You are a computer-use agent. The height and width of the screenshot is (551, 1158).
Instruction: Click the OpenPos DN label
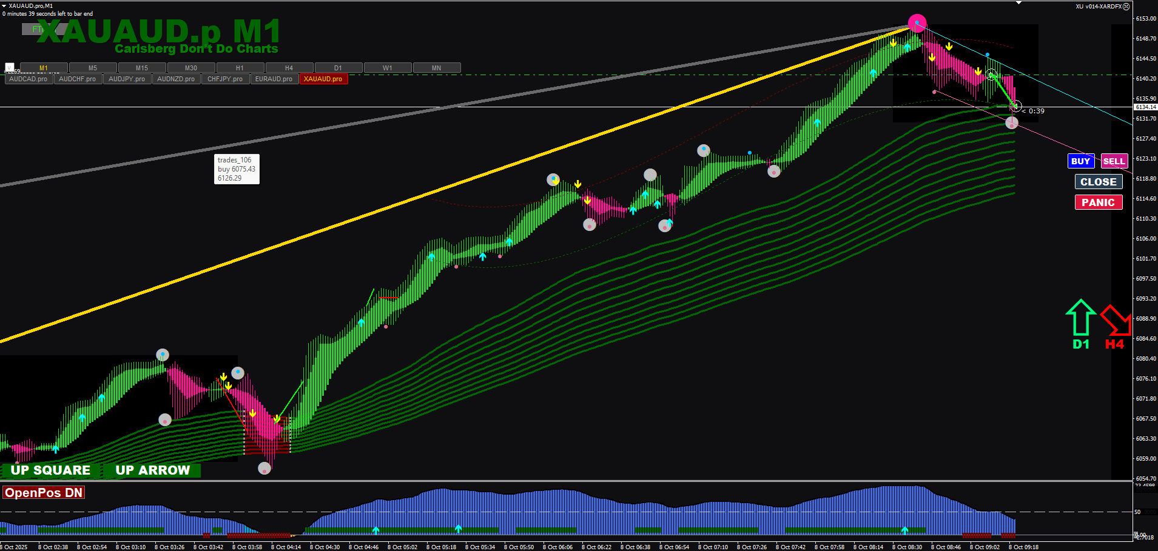click(44, 493)
